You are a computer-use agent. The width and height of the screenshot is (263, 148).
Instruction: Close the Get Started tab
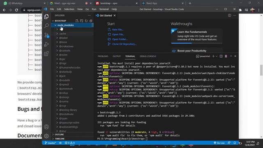point(115,16)
